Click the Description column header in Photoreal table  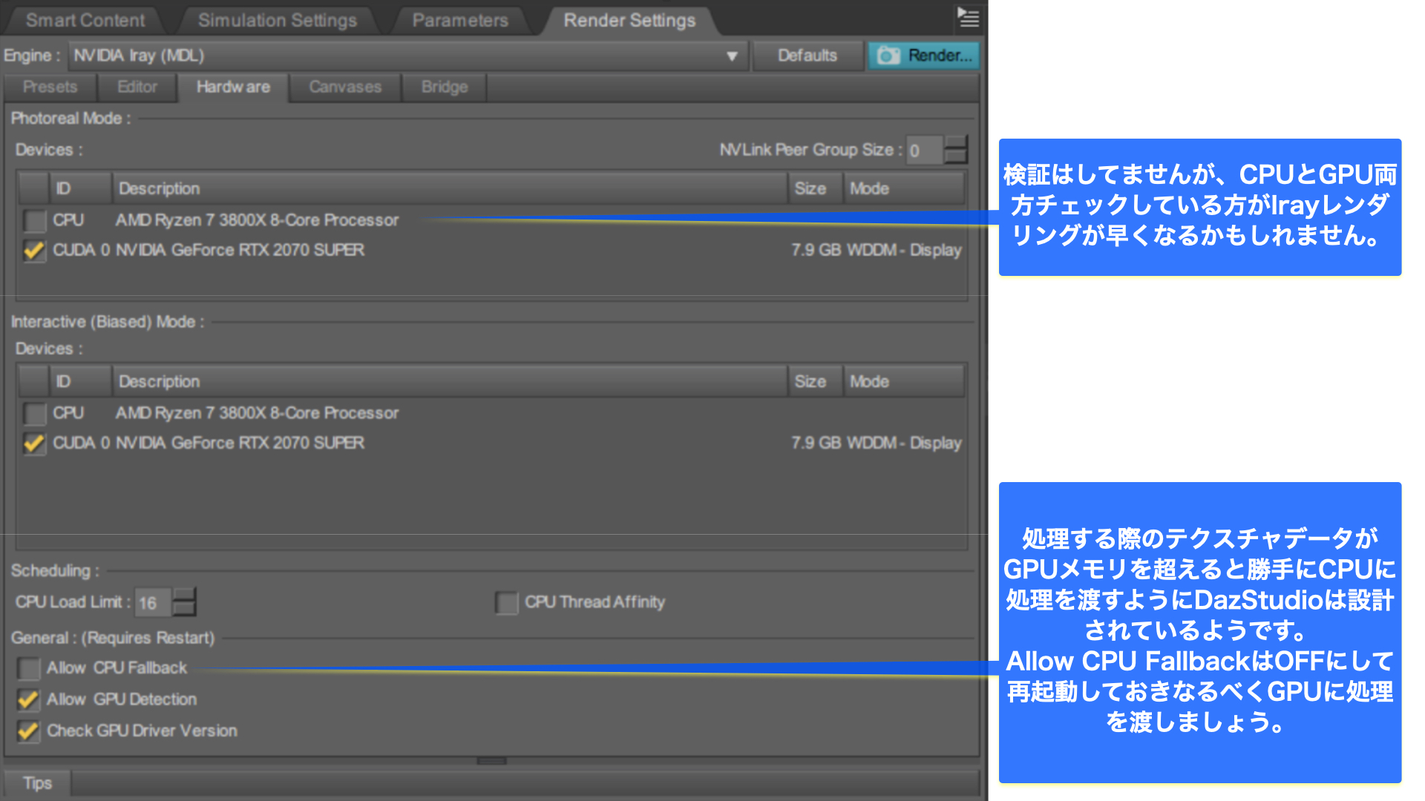coord(449,188)
